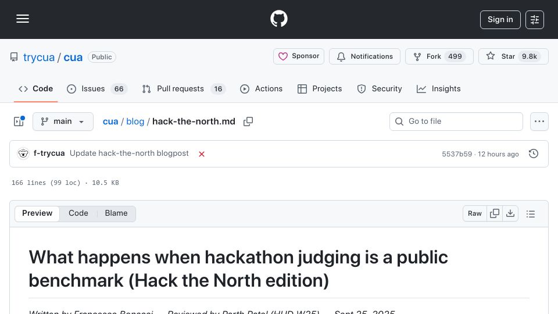Switch to Code view mode
This screenshot has height=314, width=558.
tap(78, 213)
